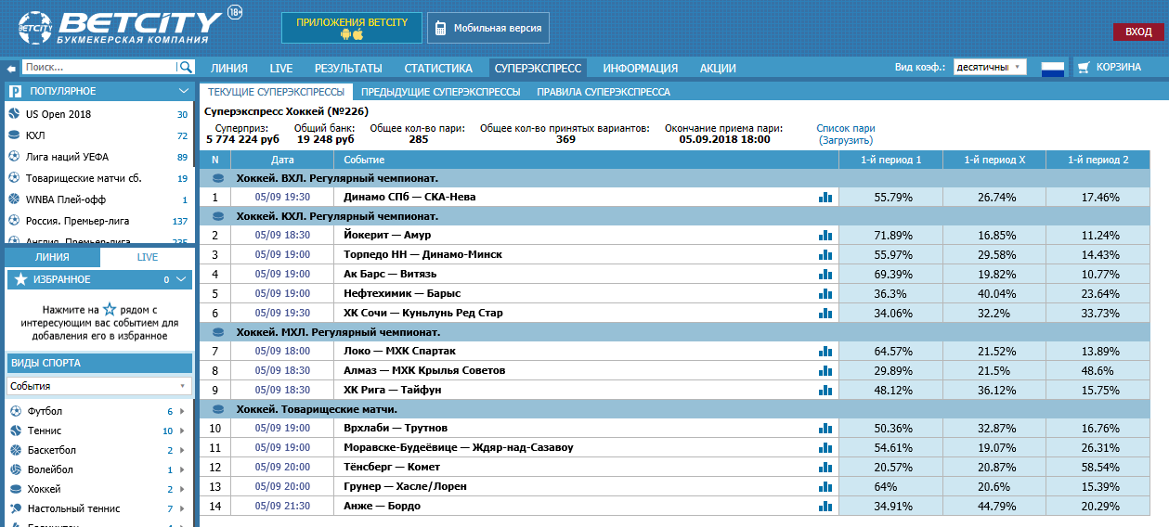
Task: Open statistics chart icon for Торпедо НН — Динамо-Минск
Action: point(825,255)
